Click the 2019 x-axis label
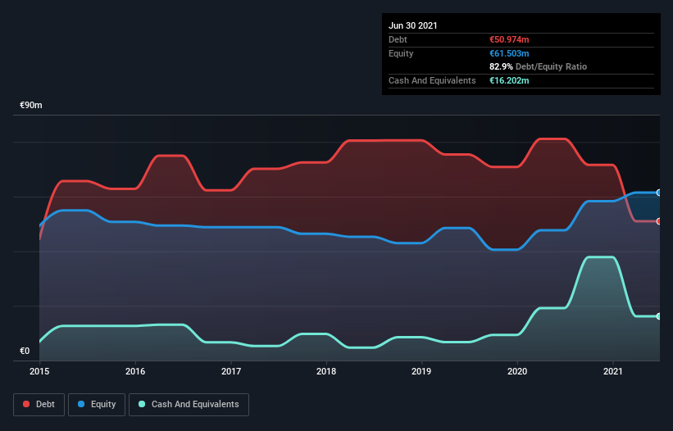 coord(421,371)
